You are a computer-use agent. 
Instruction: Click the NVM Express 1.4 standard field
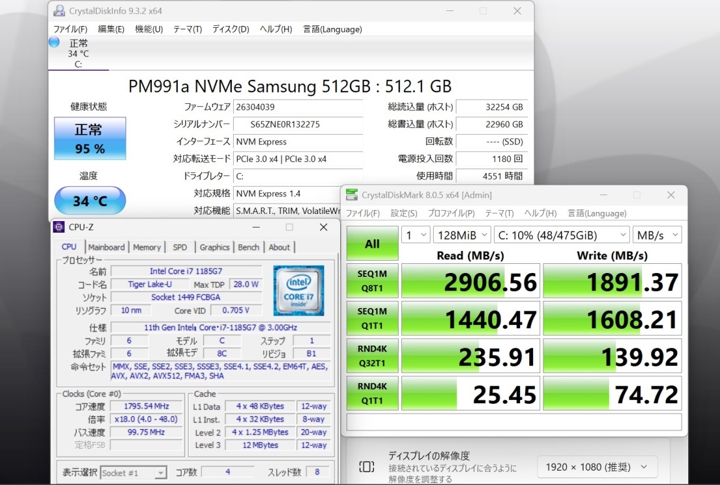click(288, 193)
